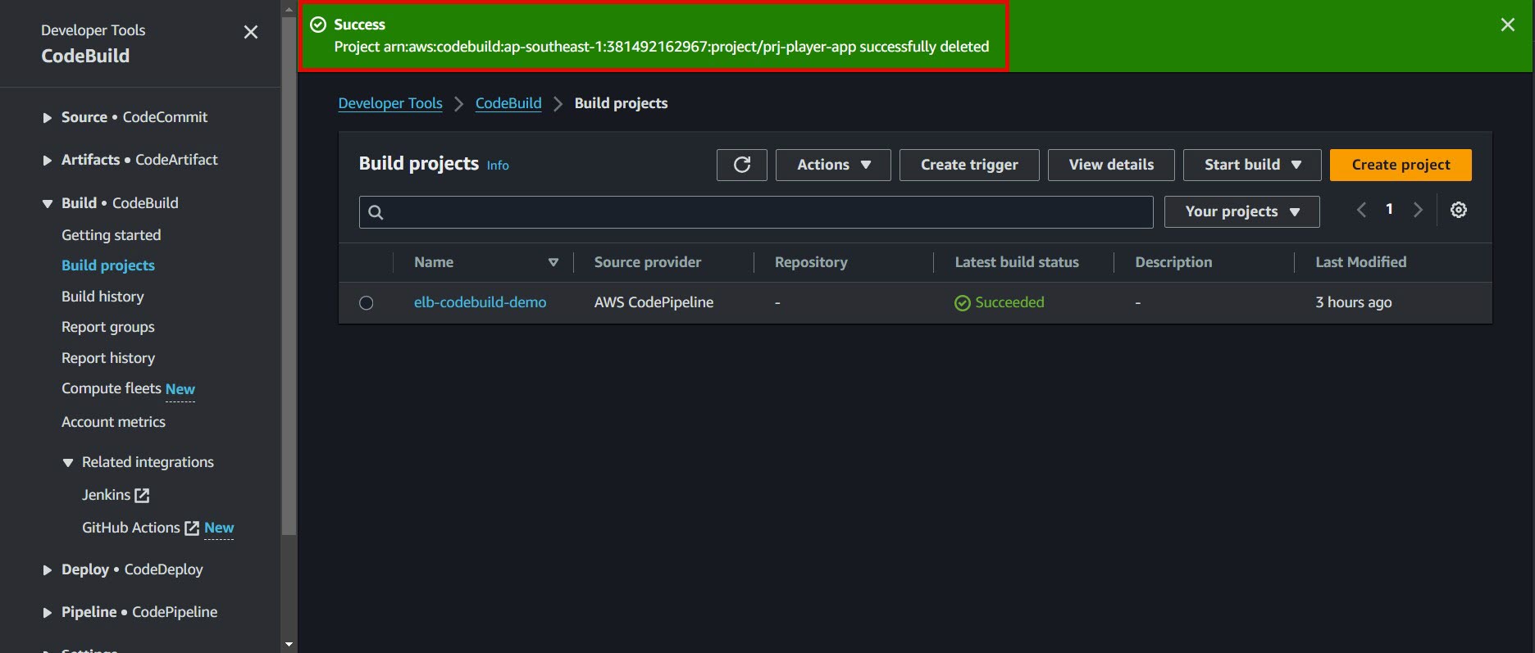This screenshot has width=1535, height=653.
Task: Go to Developer Tools breadcrumb
Action: tap(390, 103)
